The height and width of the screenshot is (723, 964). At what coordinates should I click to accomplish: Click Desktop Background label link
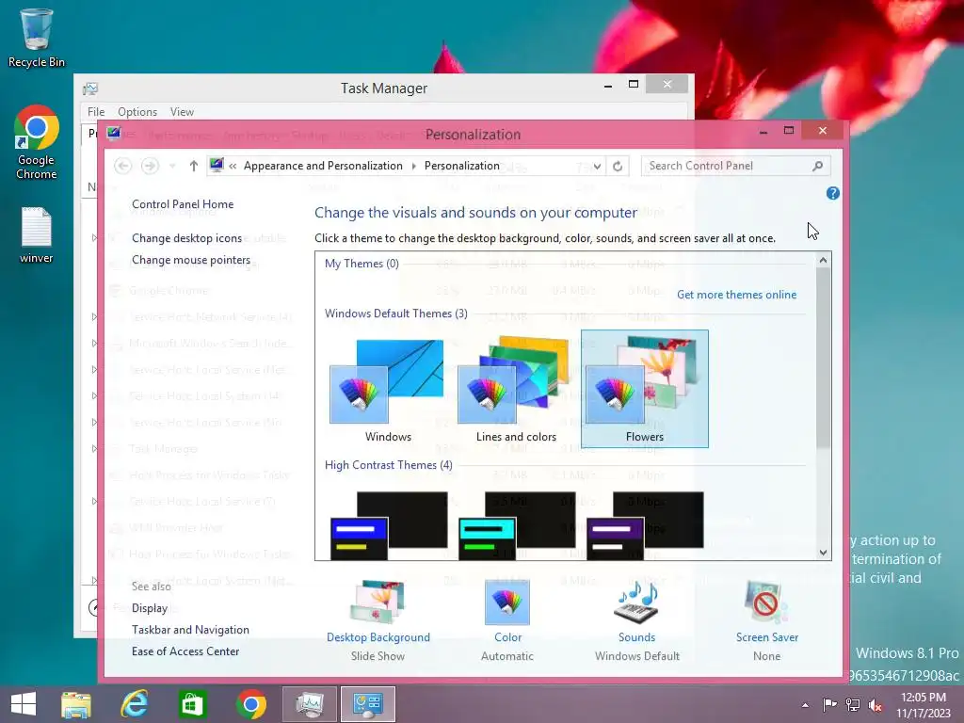coord(378,637)
